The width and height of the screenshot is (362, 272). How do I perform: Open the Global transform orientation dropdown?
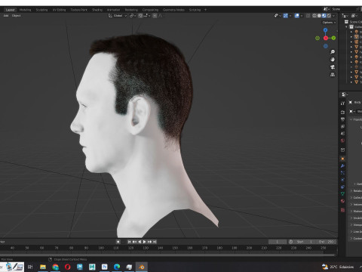(118, 16)
